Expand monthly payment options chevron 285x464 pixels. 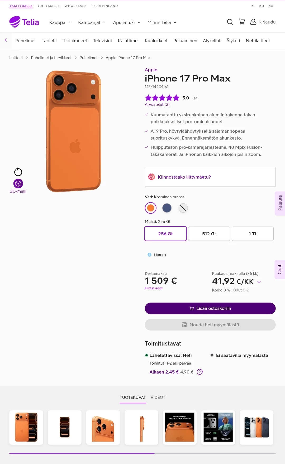tap(259, 282)
